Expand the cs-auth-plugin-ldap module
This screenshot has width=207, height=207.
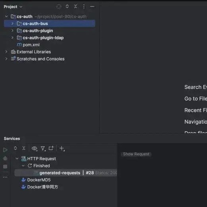pyautogui.click(x=13, y=38)
